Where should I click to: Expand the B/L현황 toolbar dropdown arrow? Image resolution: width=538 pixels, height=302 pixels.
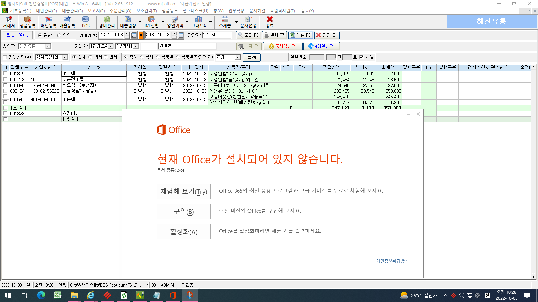[x=163, y=22]
